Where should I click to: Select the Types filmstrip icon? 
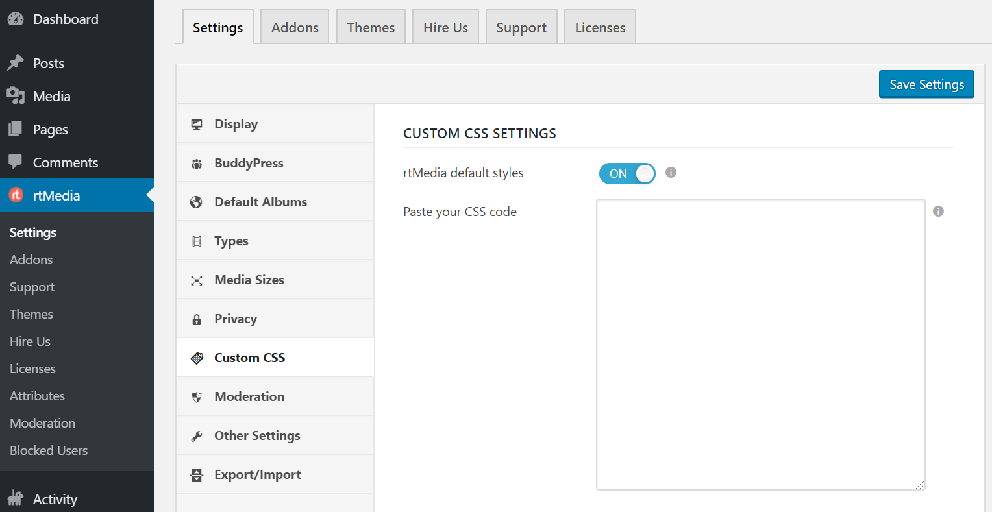click(197, 240)
